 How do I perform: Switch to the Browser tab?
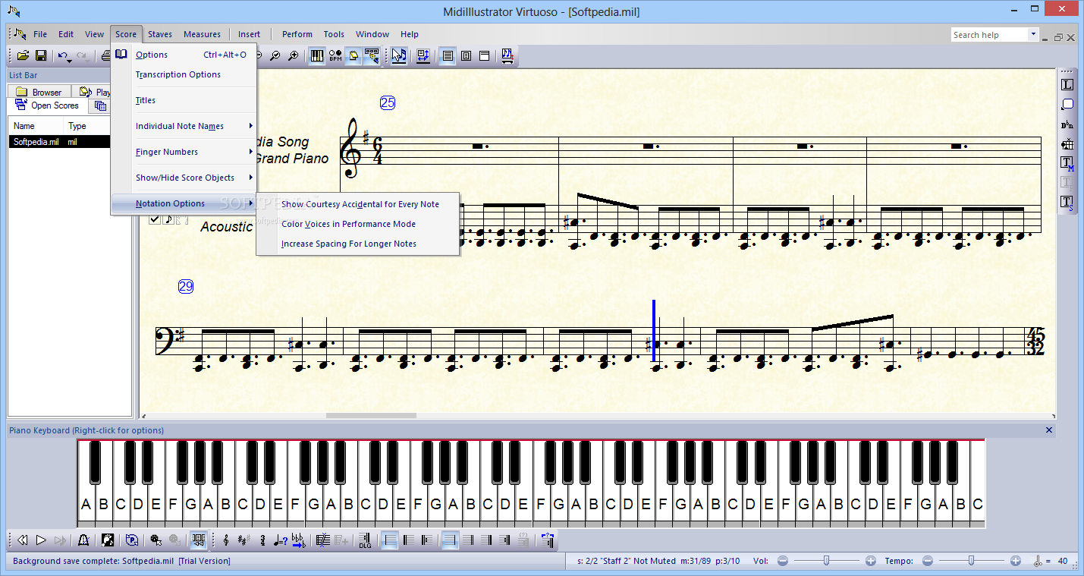[x=39, y=92]
